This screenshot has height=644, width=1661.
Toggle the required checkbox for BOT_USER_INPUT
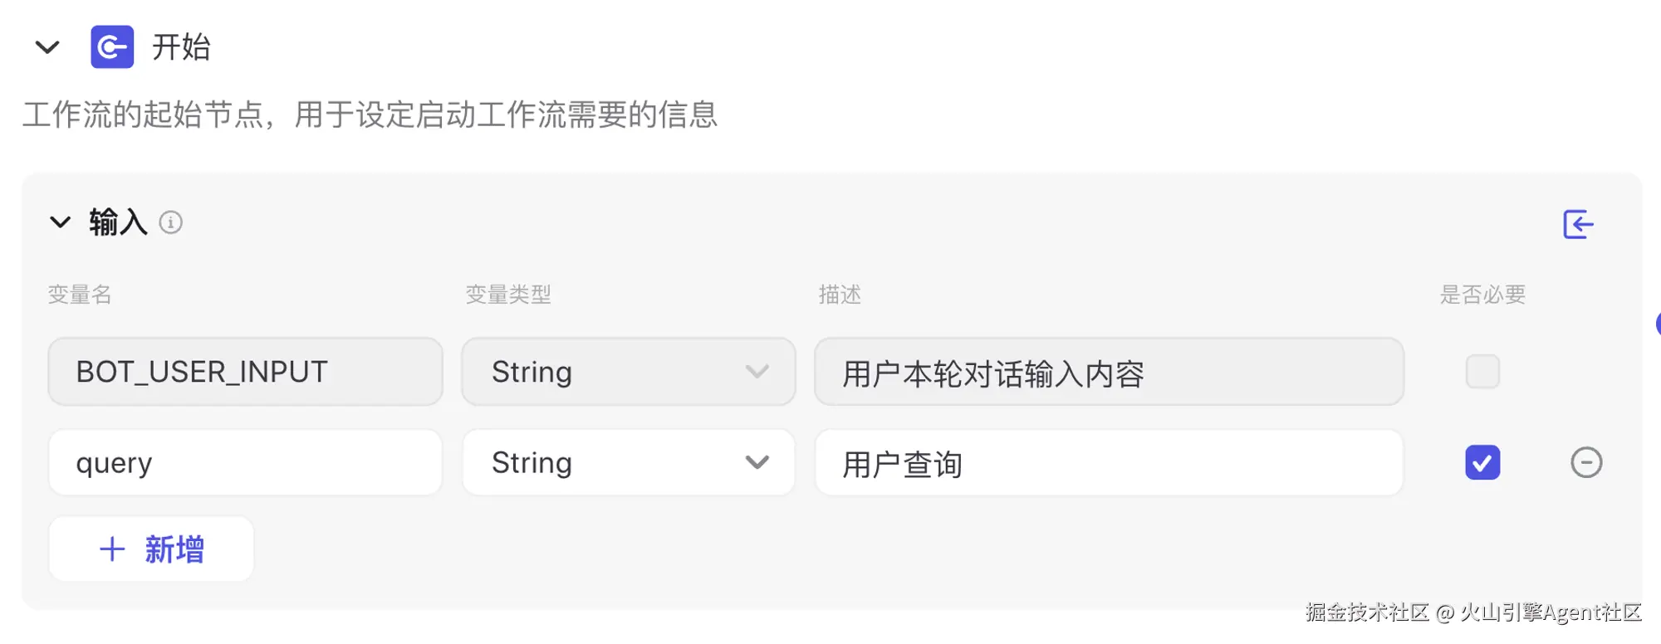point(1482,372)
